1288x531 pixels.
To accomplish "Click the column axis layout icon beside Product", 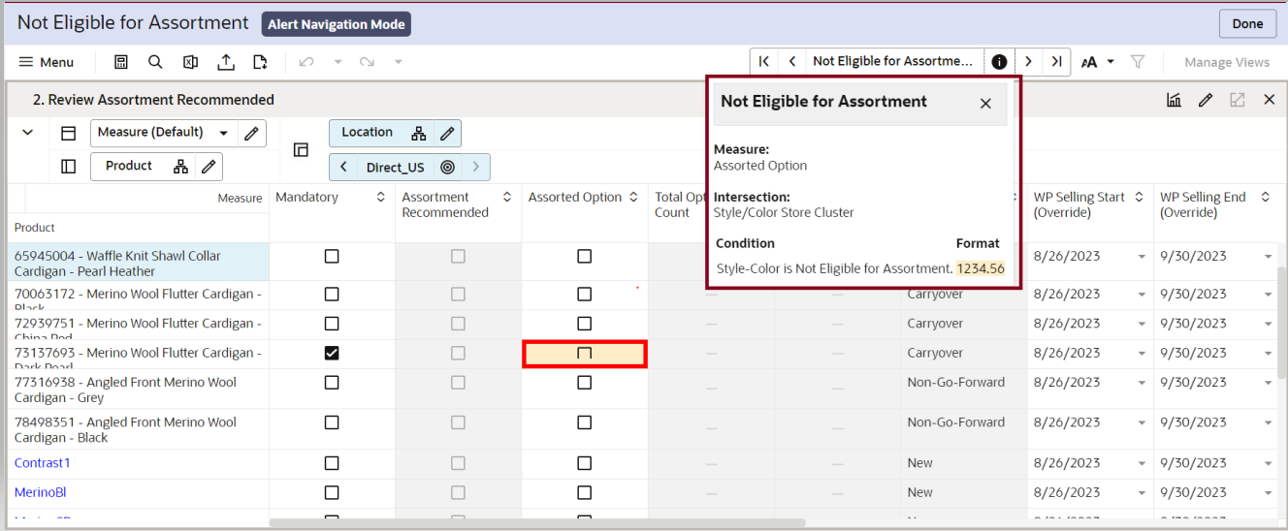I will [x=68, y=167].
